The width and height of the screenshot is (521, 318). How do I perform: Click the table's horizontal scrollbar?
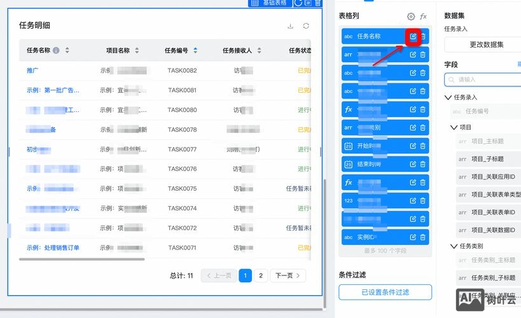click(81, 259)
